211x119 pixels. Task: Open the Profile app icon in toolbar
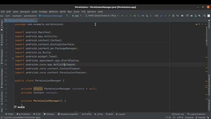coord(143,16)
